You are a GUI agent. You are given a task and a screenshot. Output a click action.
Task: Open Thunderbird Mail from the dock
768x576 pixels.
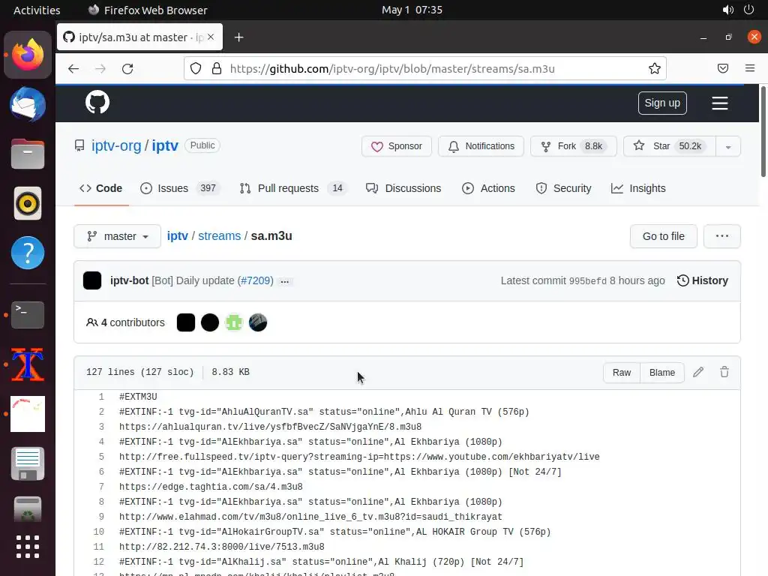coord(28,104)
